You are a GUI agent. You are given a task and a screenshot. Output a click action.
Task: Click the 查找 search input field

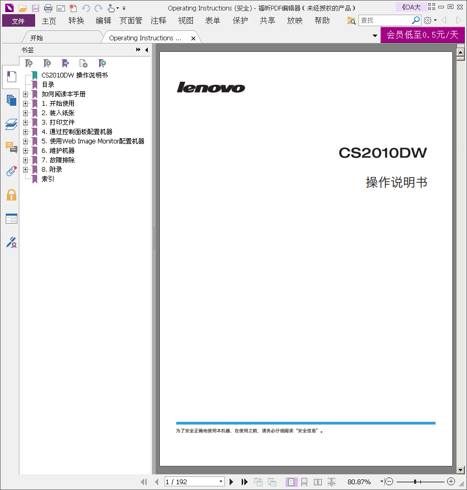click(x=385, y=20)
